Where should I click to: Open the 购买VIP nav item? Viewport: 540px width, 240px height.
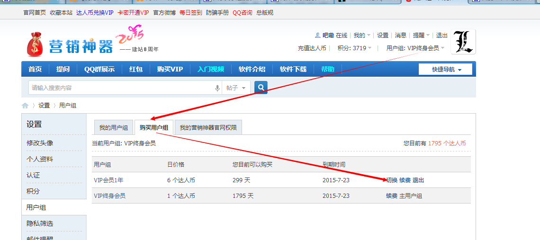[x=170, y=69]
